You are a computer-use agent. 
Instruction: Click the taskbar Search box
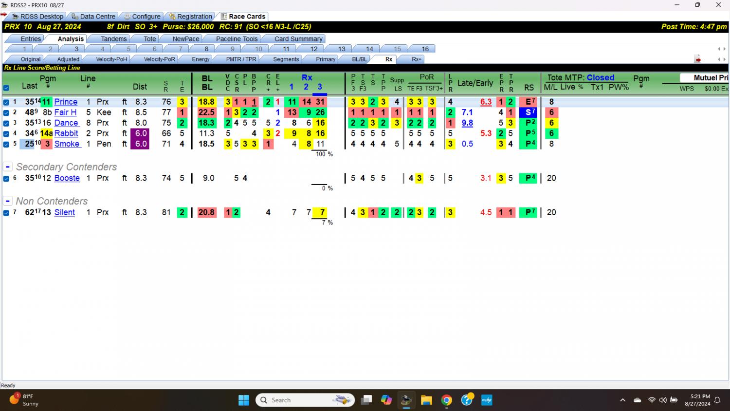306,400
